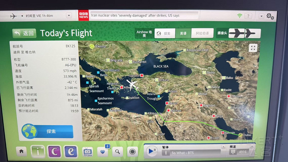288x162 pixels.
Task: Click the Alexandria city label
Action: pyautogui.click(x=154, y=113)
